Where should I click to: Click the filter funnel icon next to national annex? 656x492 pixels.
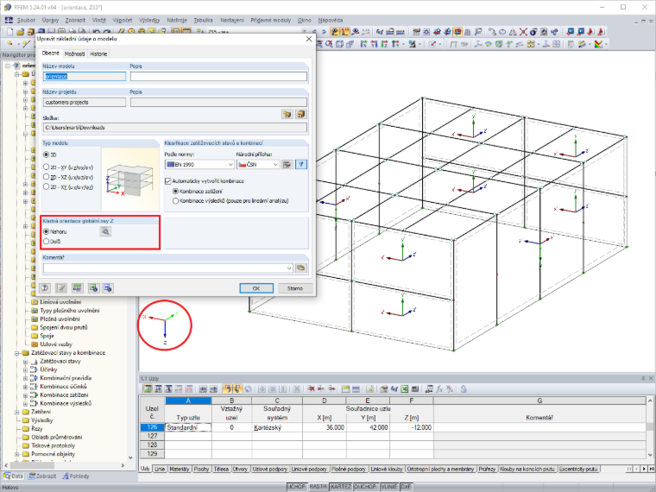click(x=300, y=164)
